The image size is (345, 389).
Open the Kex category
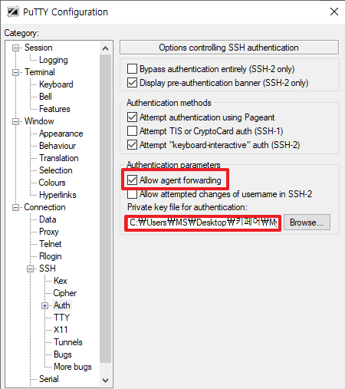61,281
